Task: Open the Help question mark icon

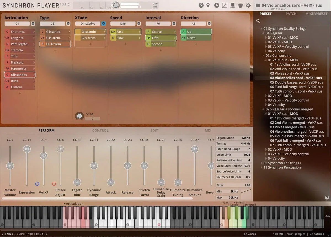Action: click(201, 5)
